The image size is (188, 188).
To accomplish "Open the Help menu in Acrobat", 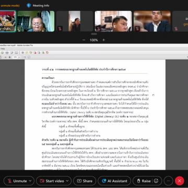I will tap(3, 49).
